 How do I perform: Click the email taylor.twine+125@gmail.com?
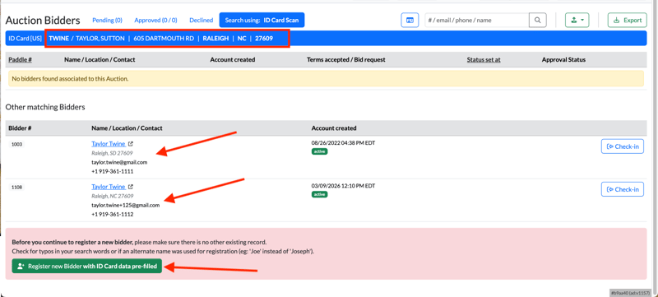coord(126,205)
